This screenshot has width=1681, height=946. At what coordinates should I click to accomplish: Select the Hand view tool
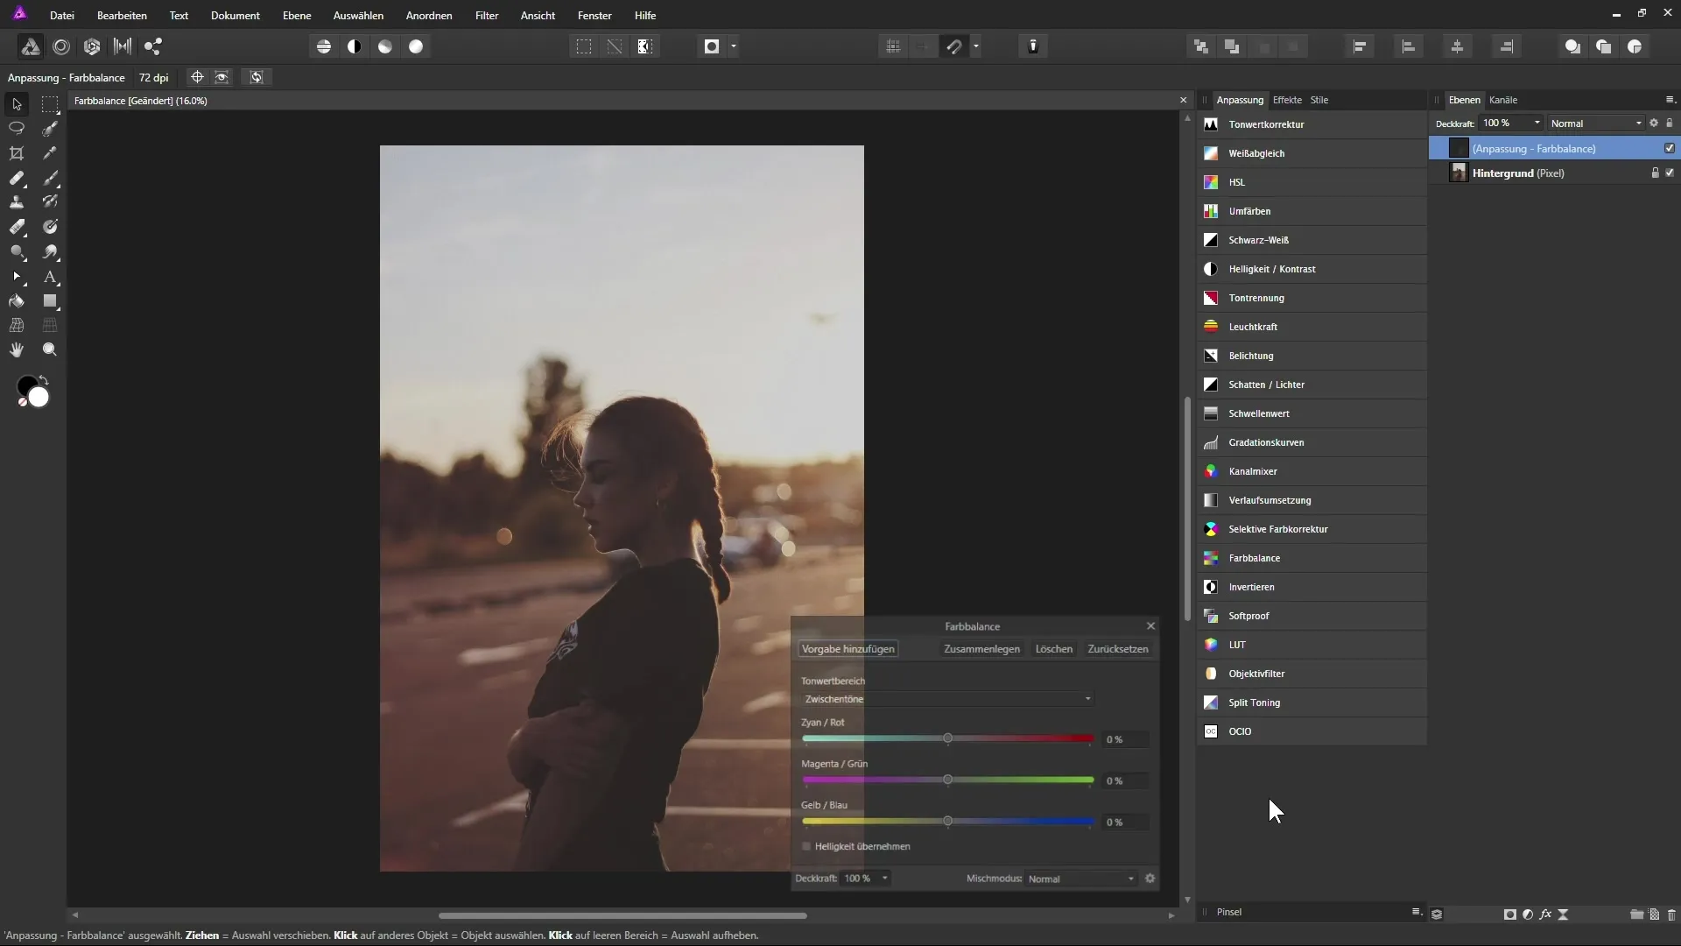pyautogui.click(x=17, y=349)
